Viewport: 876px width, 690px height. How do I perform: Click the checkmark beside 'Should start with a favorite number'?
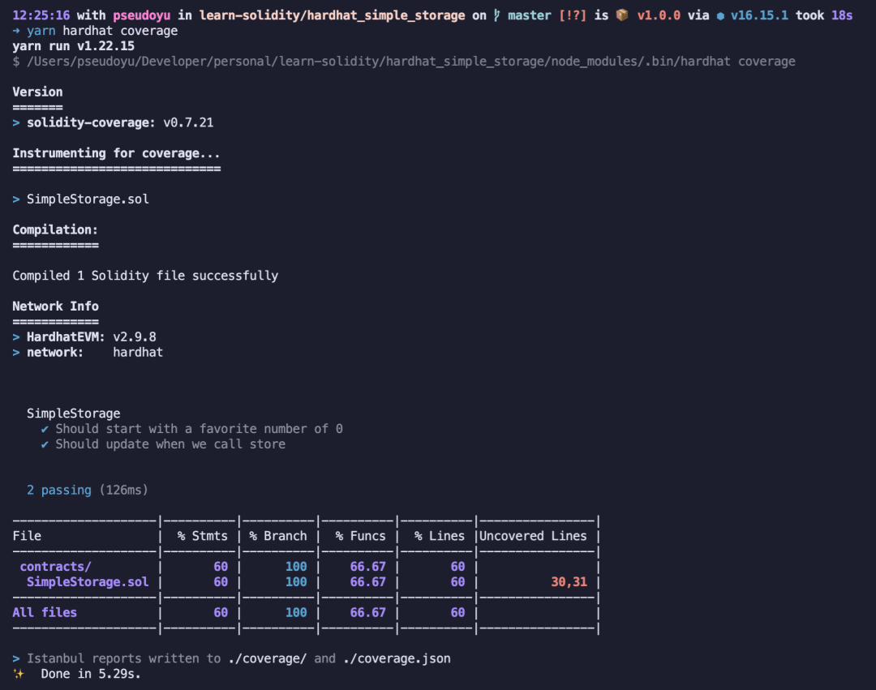pos(45,429)
